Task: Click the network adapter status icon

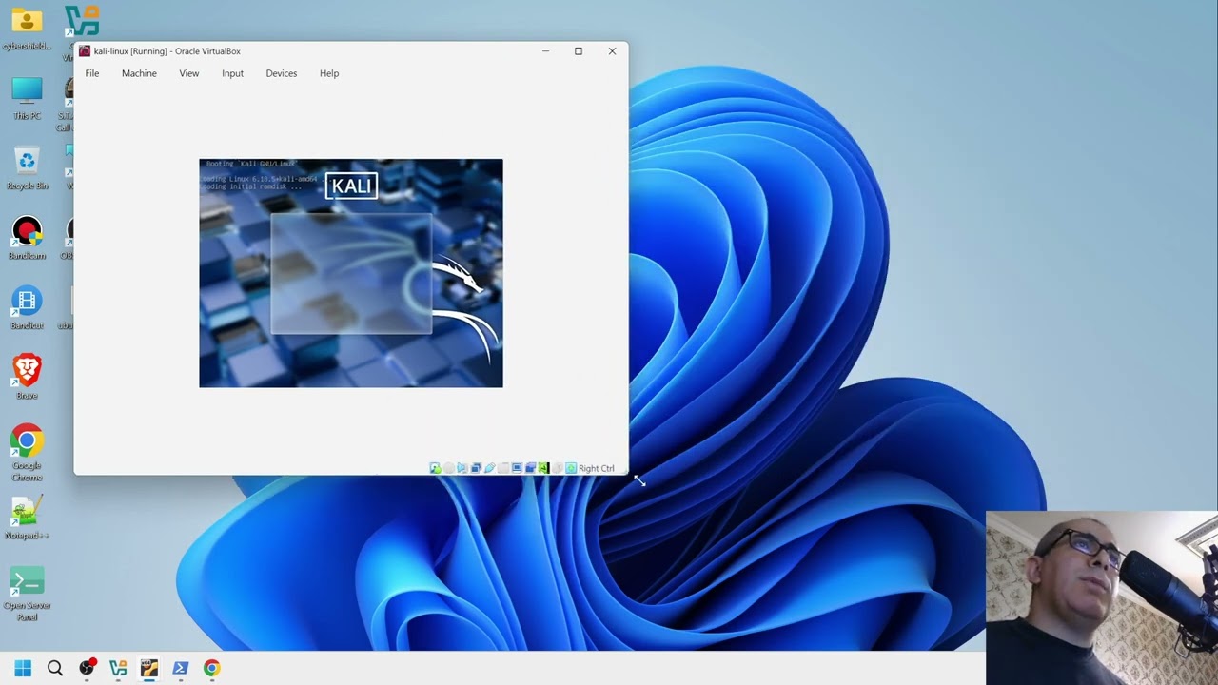Action: point(476,468)
